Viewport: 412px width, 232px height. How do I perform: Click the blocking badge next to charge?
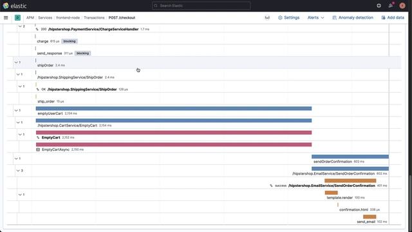click(x=70, y=41)
